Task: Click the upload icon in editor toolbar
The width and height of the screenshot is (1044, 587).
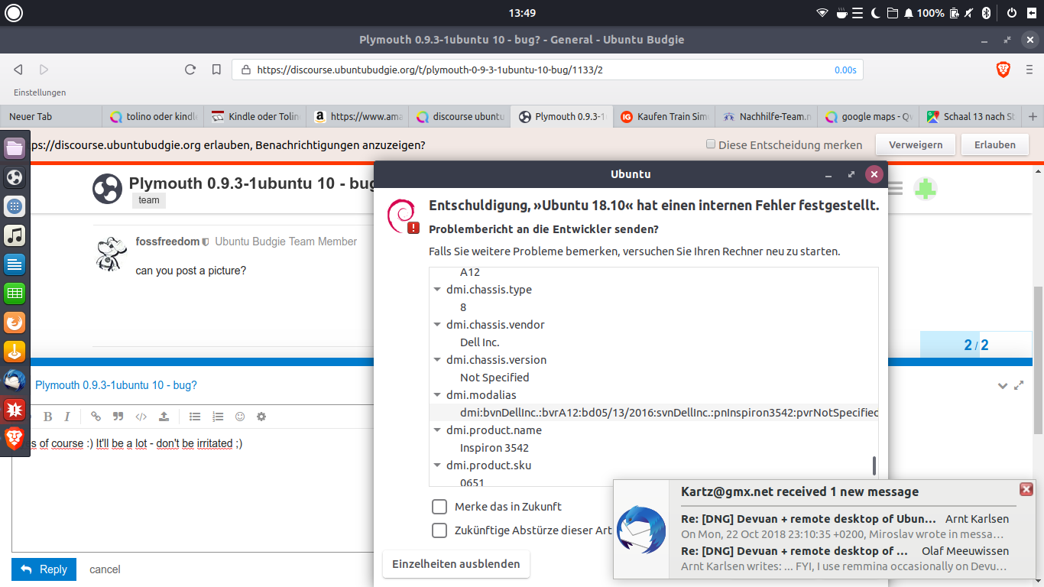Action: point(164,417)
